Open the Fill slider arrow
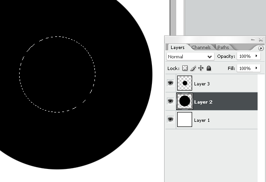 pos(257,68)
